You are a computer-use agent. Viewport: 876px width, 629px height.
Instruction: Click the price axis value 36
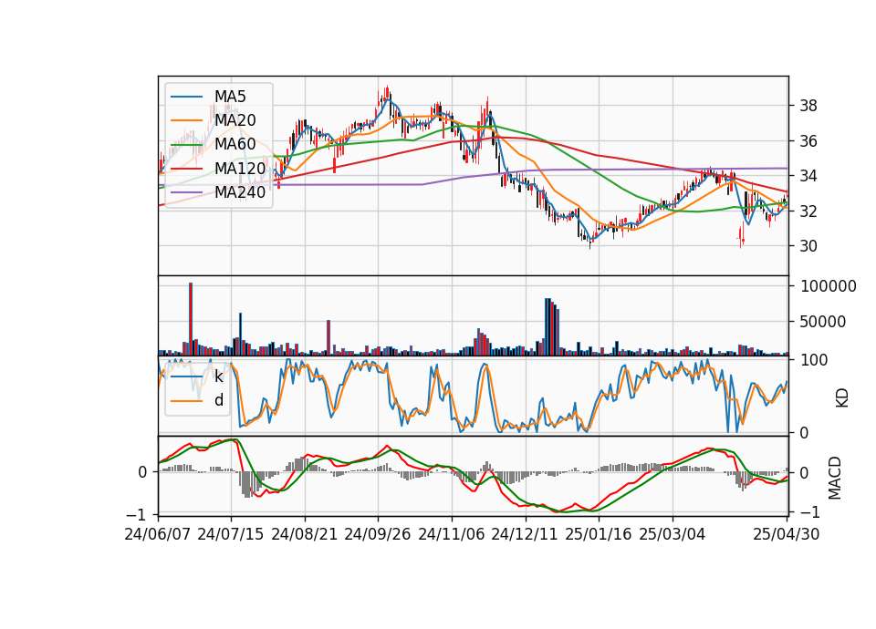point(808,141)
